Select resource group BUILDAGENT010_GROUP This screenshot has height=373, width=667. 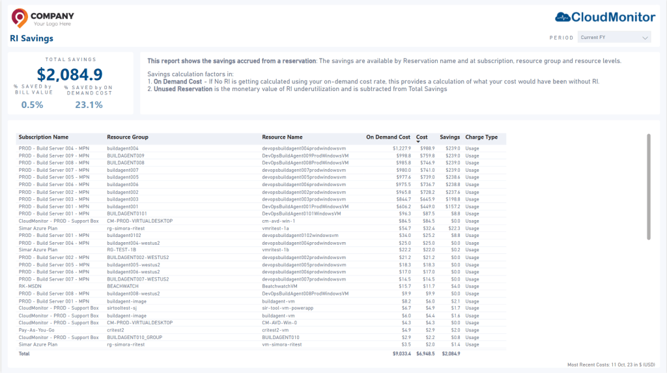point(134,338)
